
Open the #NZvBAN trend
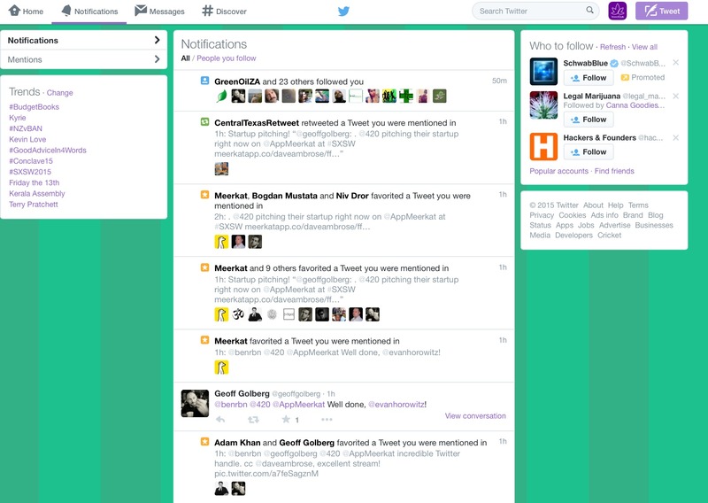[x=26, y=128]
